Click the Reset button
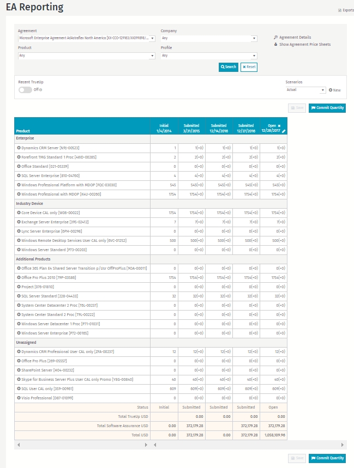Image resolution: width=354 pixels, height=468 pixels. [x=249, y=67]
